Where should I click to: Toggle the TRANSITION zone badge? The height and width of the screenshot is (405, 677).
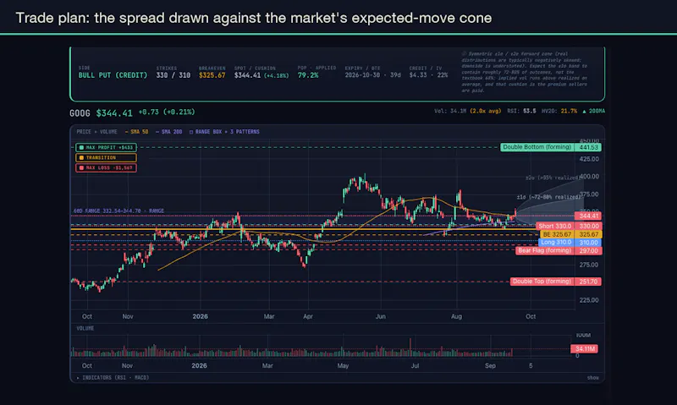(x=107, y=158)
